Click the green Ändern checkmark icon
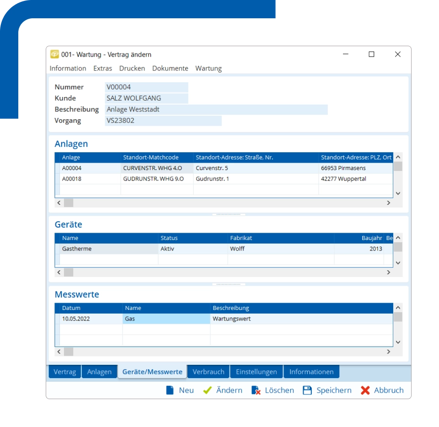This screenshot has width=439, height=427. [x=208, y=390]
